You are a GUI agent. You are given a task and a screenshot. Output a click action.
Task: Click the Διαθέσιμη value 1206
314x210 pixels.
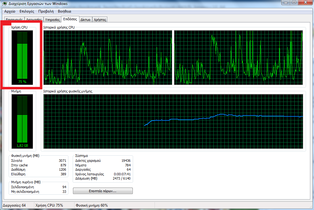[x=63, y=170]
